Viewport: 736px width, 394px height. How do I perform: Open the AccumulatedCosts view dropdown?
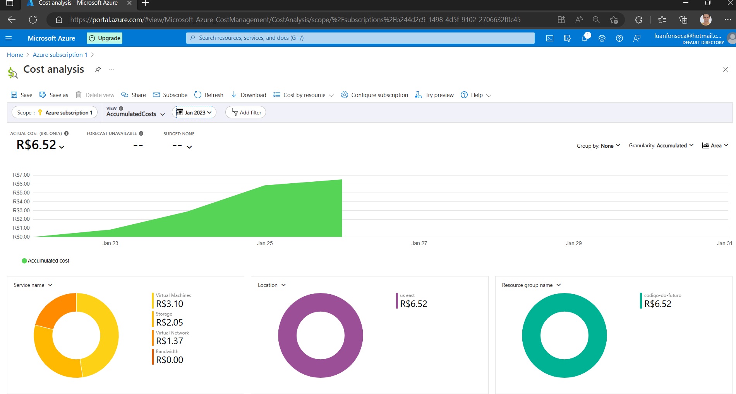point(136,114)
